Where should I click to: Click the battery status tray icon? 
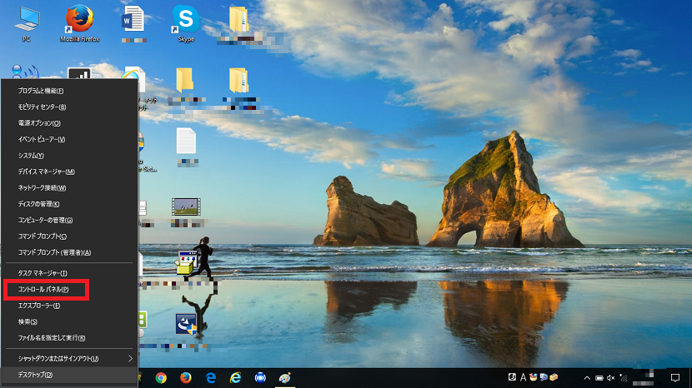(x=599, y=378)
